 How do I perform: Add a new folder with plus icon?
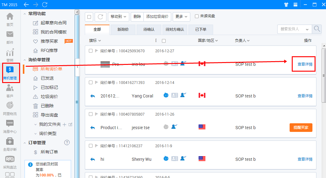[x=64, y=125]
